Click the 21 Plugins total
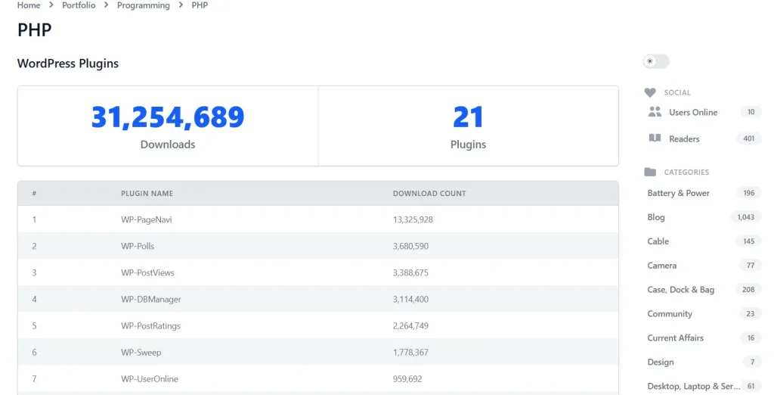This screenshot has height=395, width=774. [468, 117]
